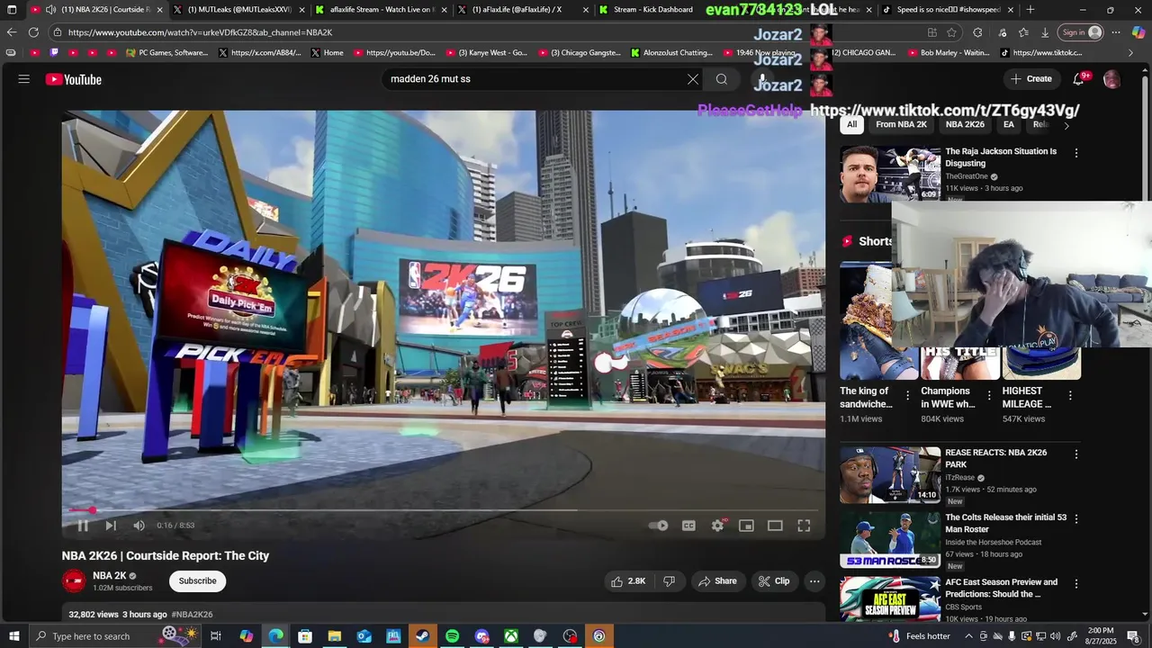Open The Raja Jackson Situation thumbnail
The image size is (1152, 648).
click(x=890, y=174)
